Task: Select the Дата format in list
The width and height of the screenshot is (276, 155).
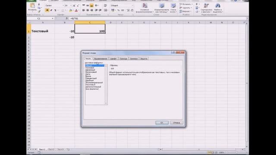Action: coord(95,74)
